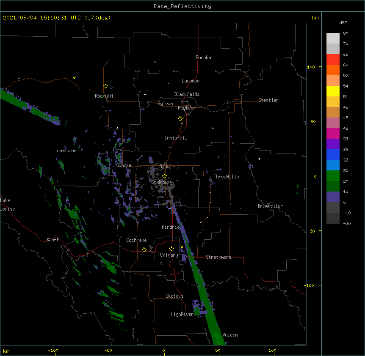Select the magenta 39-42 dBZ legend swatch
365x356 pixels.
333,133
